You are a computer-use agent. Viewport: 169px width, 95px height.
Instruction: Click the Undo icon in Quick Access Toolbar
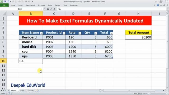pyautogui.click(x=8, y=1)
